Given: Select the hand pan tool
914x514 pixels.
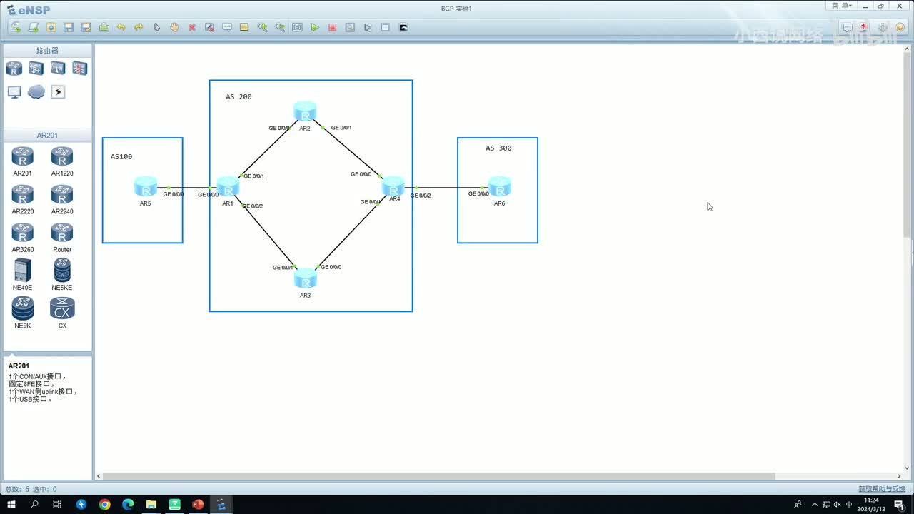Looking at the screenshot, I should click(x=174, y=27).
